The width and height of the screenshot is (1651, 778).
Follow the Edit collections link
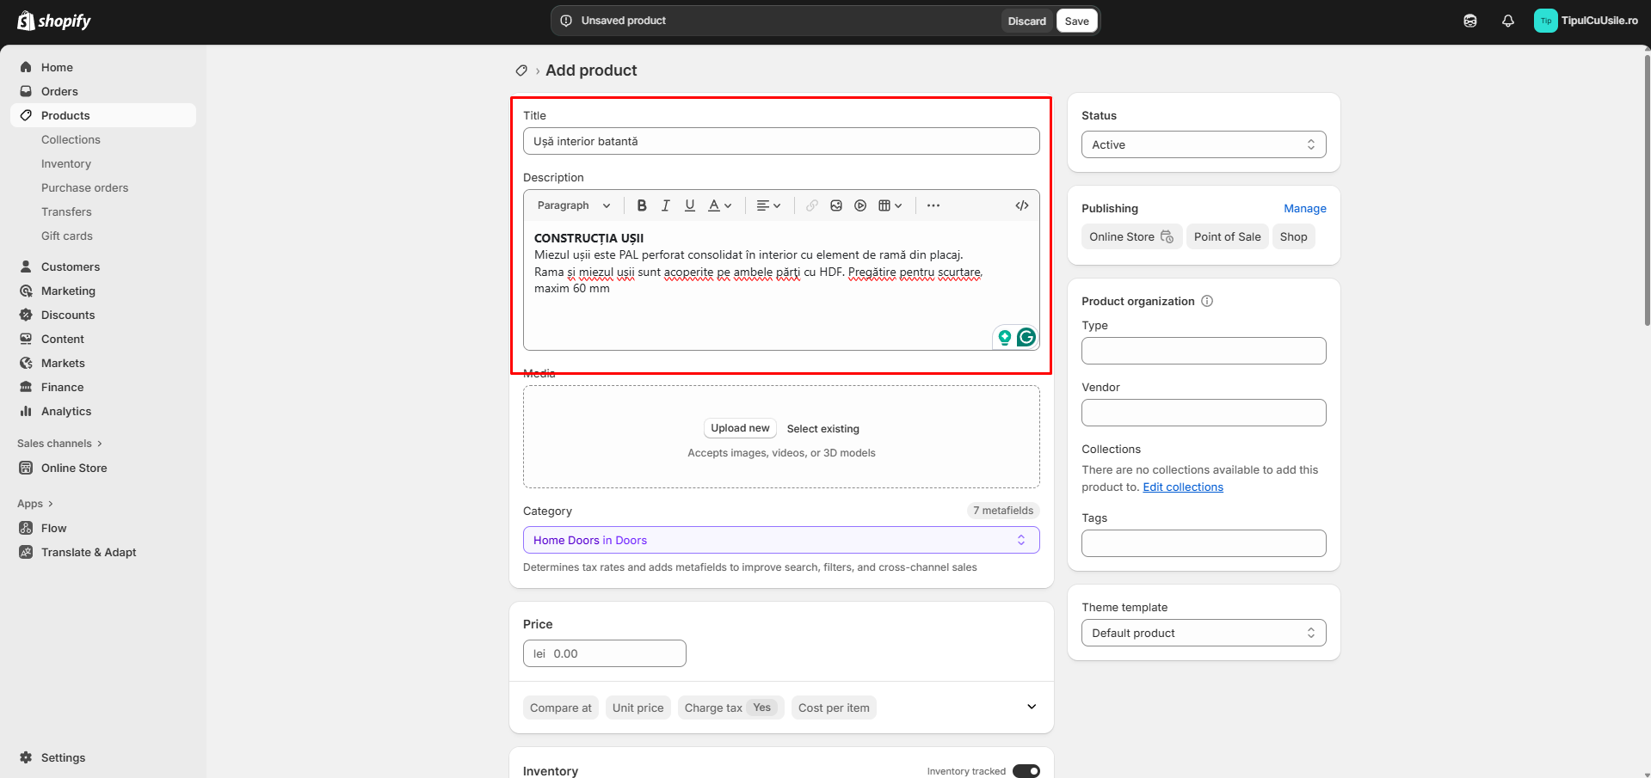tap(1182, 487)
